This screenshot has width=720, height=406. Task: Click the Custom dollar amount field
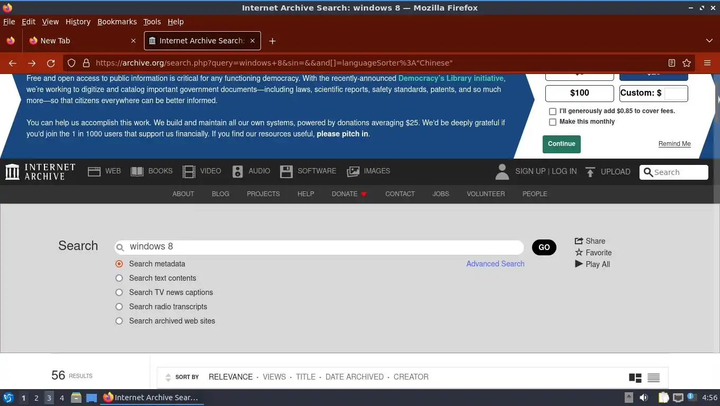tap(676, 94)
